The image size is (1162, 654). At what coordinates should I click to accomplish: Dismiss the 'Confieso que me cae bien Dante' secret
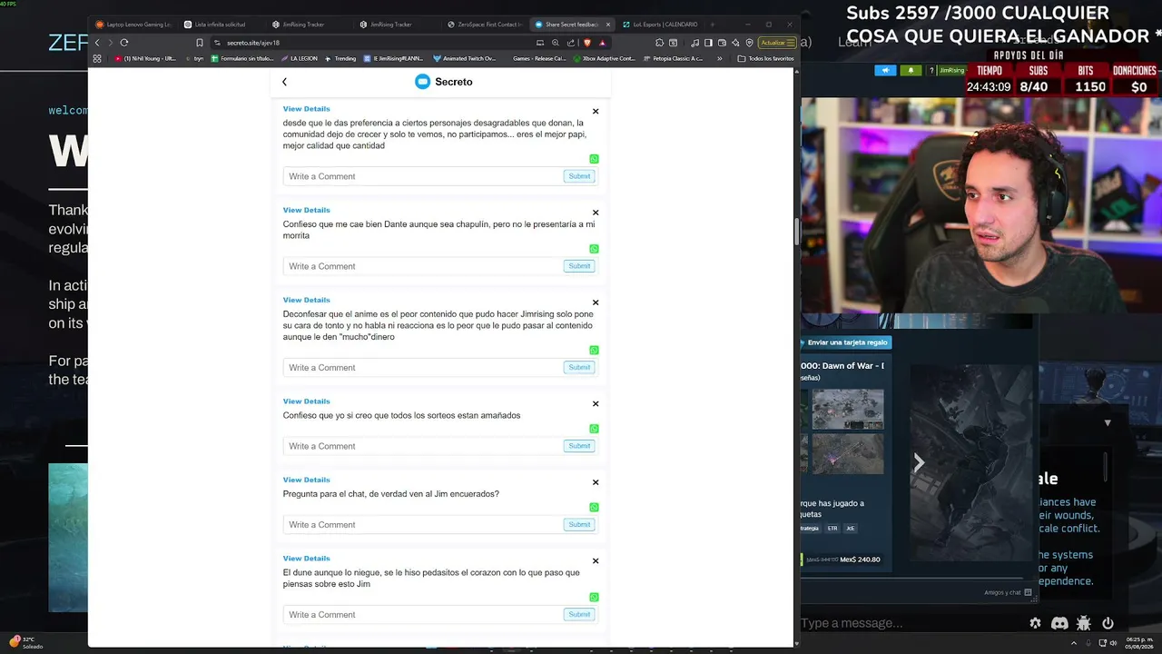pos(596,212)
